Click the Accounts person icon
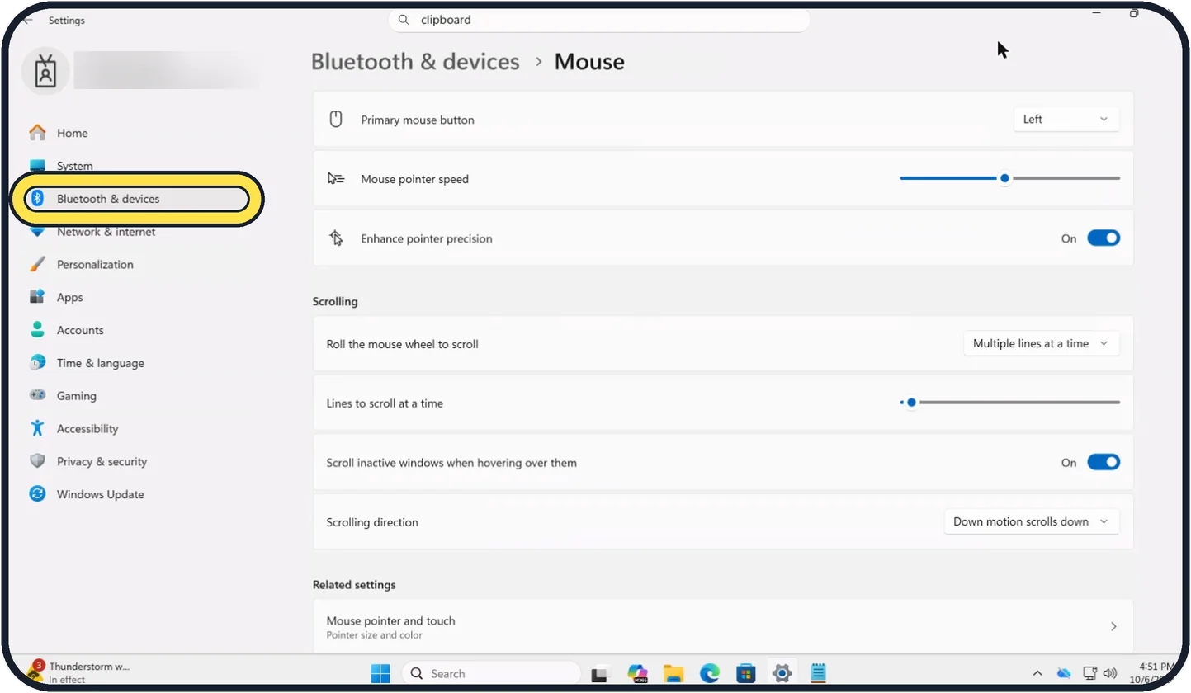The width and height of the screenshot is (1191, 693). click(37, 330)
